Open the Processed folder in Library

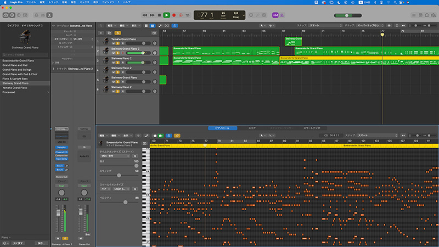(x=25, y=92)
